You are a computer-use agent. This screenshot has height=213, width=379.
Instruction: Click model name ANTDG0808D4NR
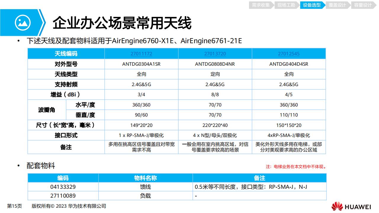pyautogui.click(x=215, y=64)
